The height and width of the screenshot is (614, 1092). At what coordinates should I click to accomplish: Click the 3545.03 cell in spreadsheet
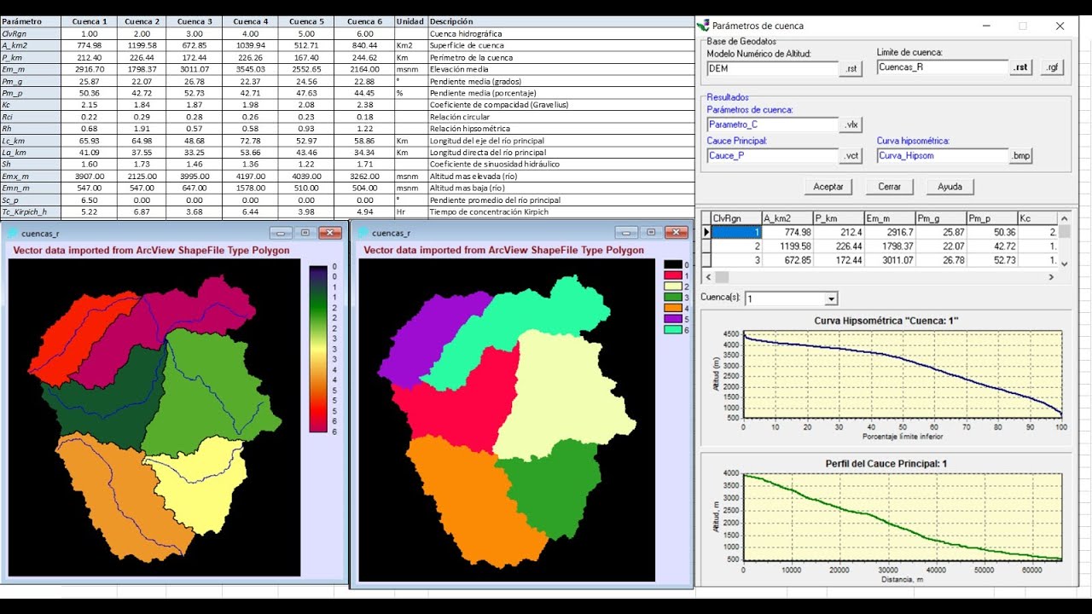[251, 69]
